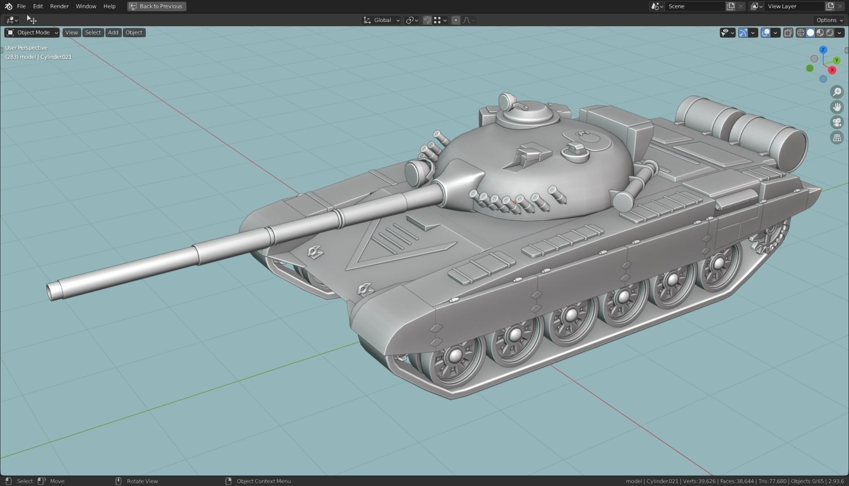Toggle perspective/orthographic grid icon
The image size is (849, 486).
(x=837, y=137)
